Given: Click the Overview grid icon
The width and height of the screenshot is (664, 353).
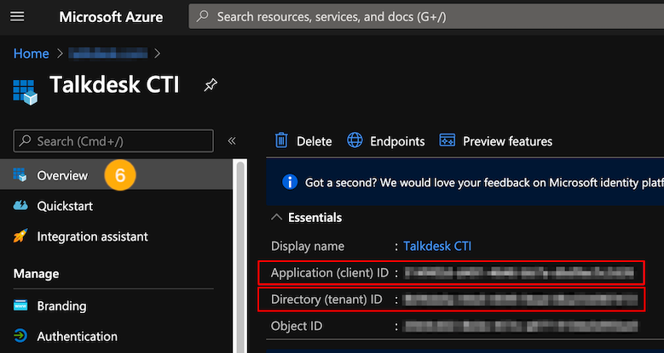Looking at the screenshot, I should 20,174.
